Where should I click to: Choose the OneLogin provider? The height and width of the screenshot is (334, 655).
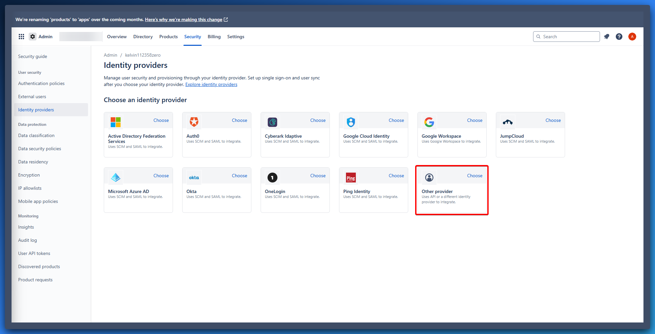318,176
